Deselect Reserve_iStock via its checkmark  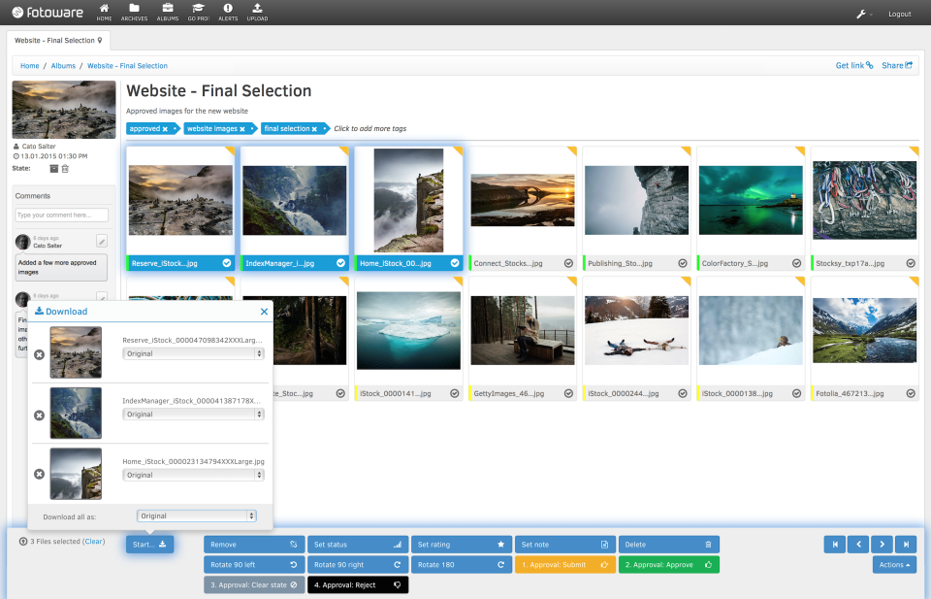pyautogui.click(x=226, y=262)
